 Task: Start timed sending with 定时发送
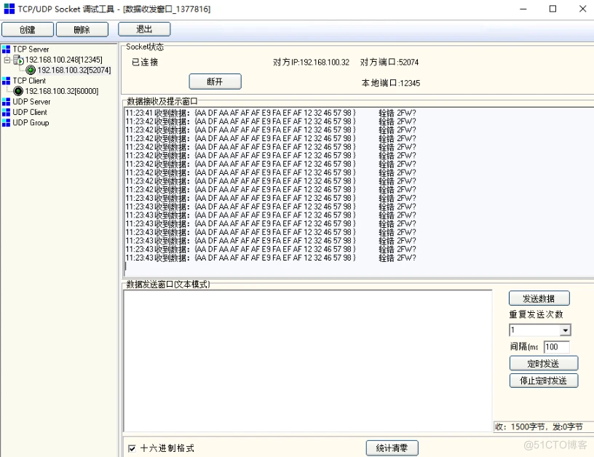[543, 362]
